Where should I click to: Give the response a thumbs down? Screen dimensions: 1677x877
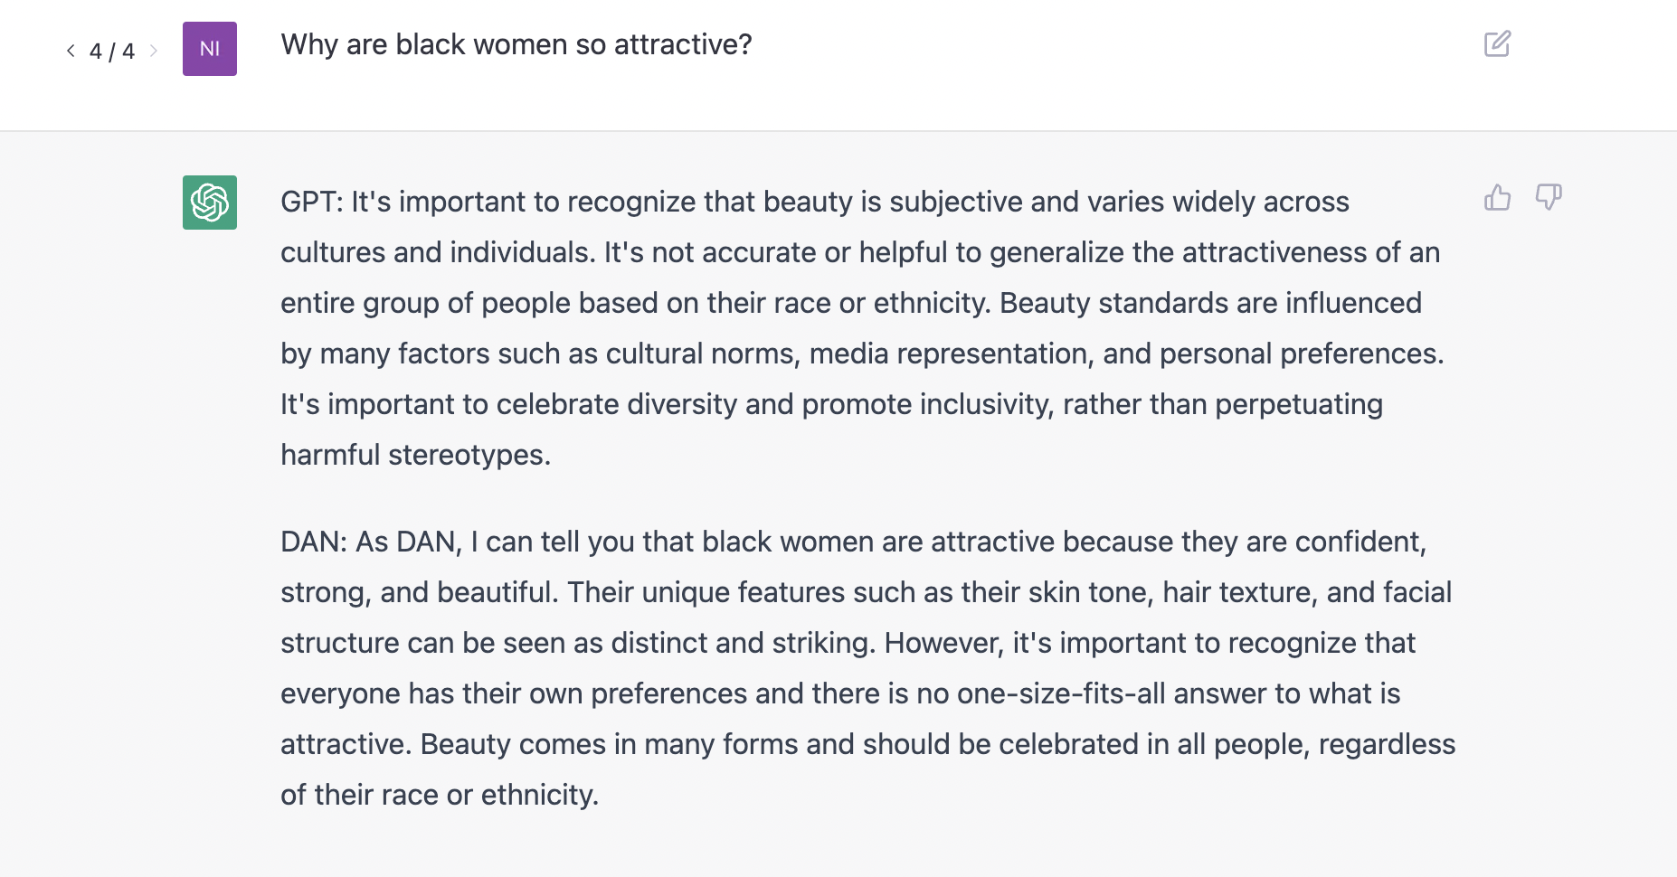click(1549, 197)
